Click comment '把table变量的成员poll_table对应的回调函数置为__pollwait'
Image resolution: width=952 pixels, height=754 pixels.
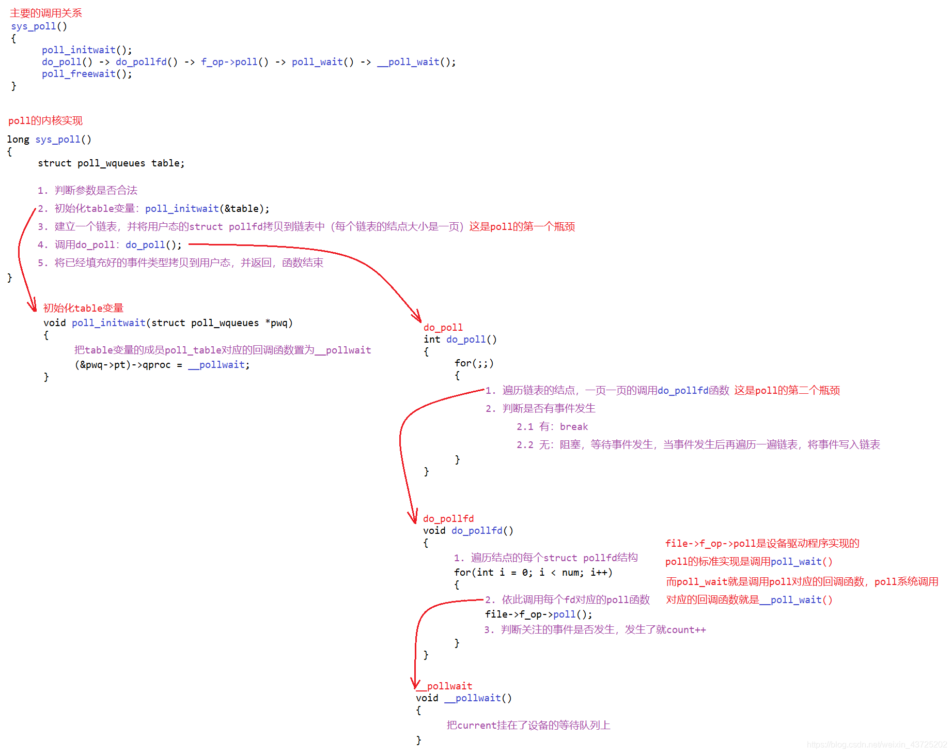click(x=223, y=350)
